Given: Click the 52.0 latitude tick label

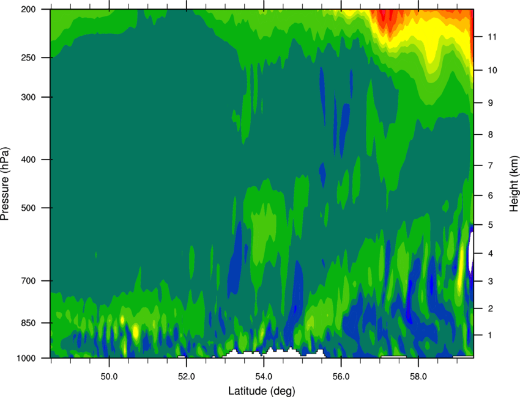Looking at the screenshot, I should (187, 376).
